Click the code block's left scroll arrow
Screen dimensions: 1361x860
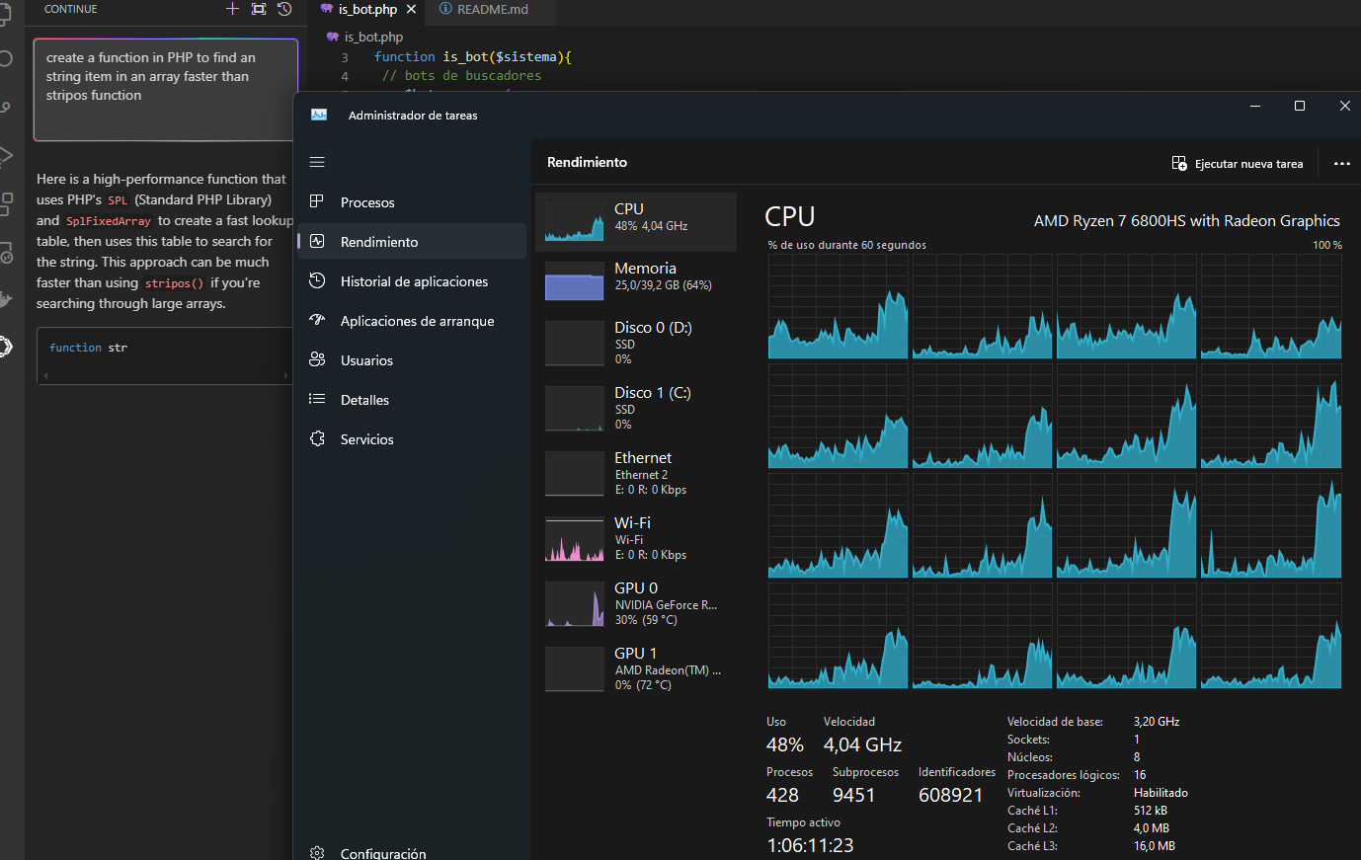click(x=44, y=376)
